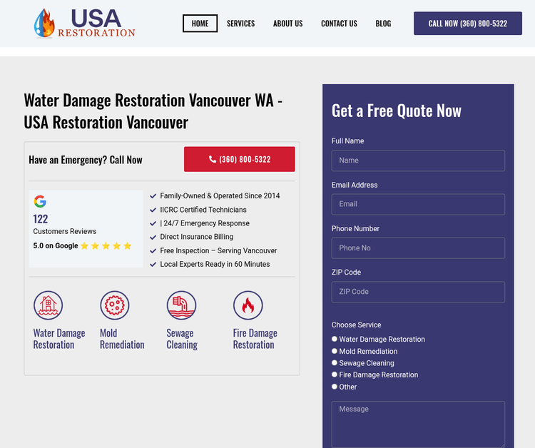Focus the Full Name input field

[x=418, y=161]
